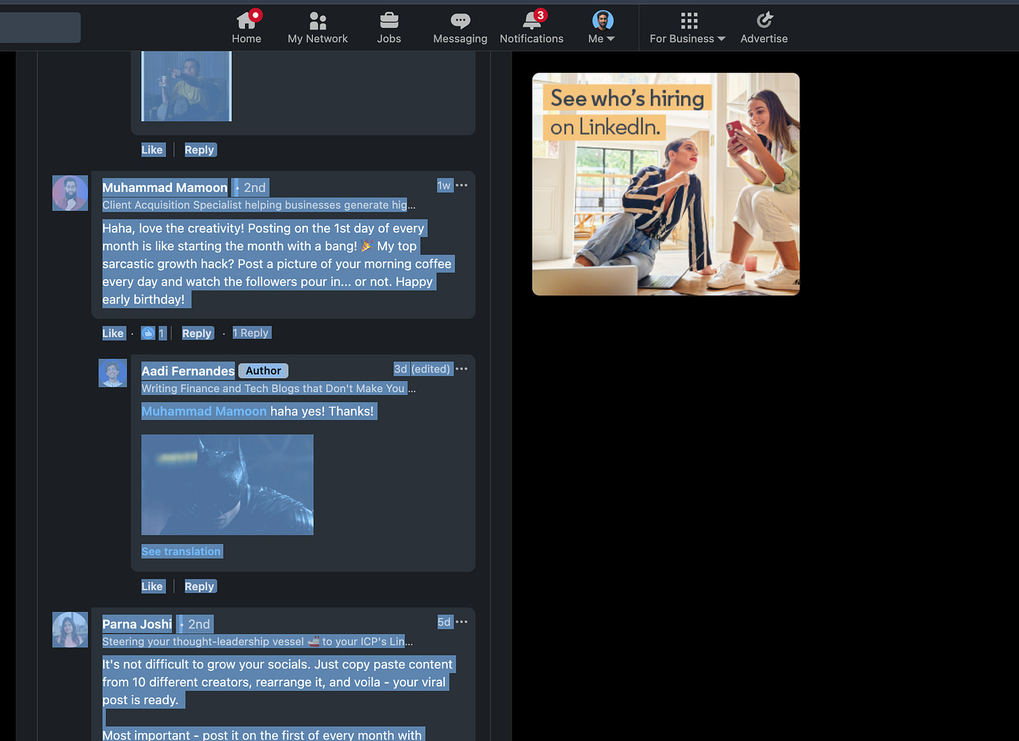
Task: Click the 5d timestamp on Parna Joshi's comment
Action: 444,621
